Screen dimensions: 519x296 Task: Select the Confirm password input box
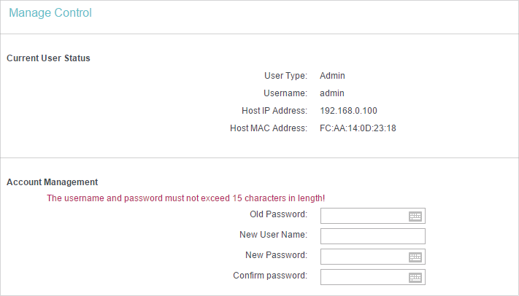373,277
